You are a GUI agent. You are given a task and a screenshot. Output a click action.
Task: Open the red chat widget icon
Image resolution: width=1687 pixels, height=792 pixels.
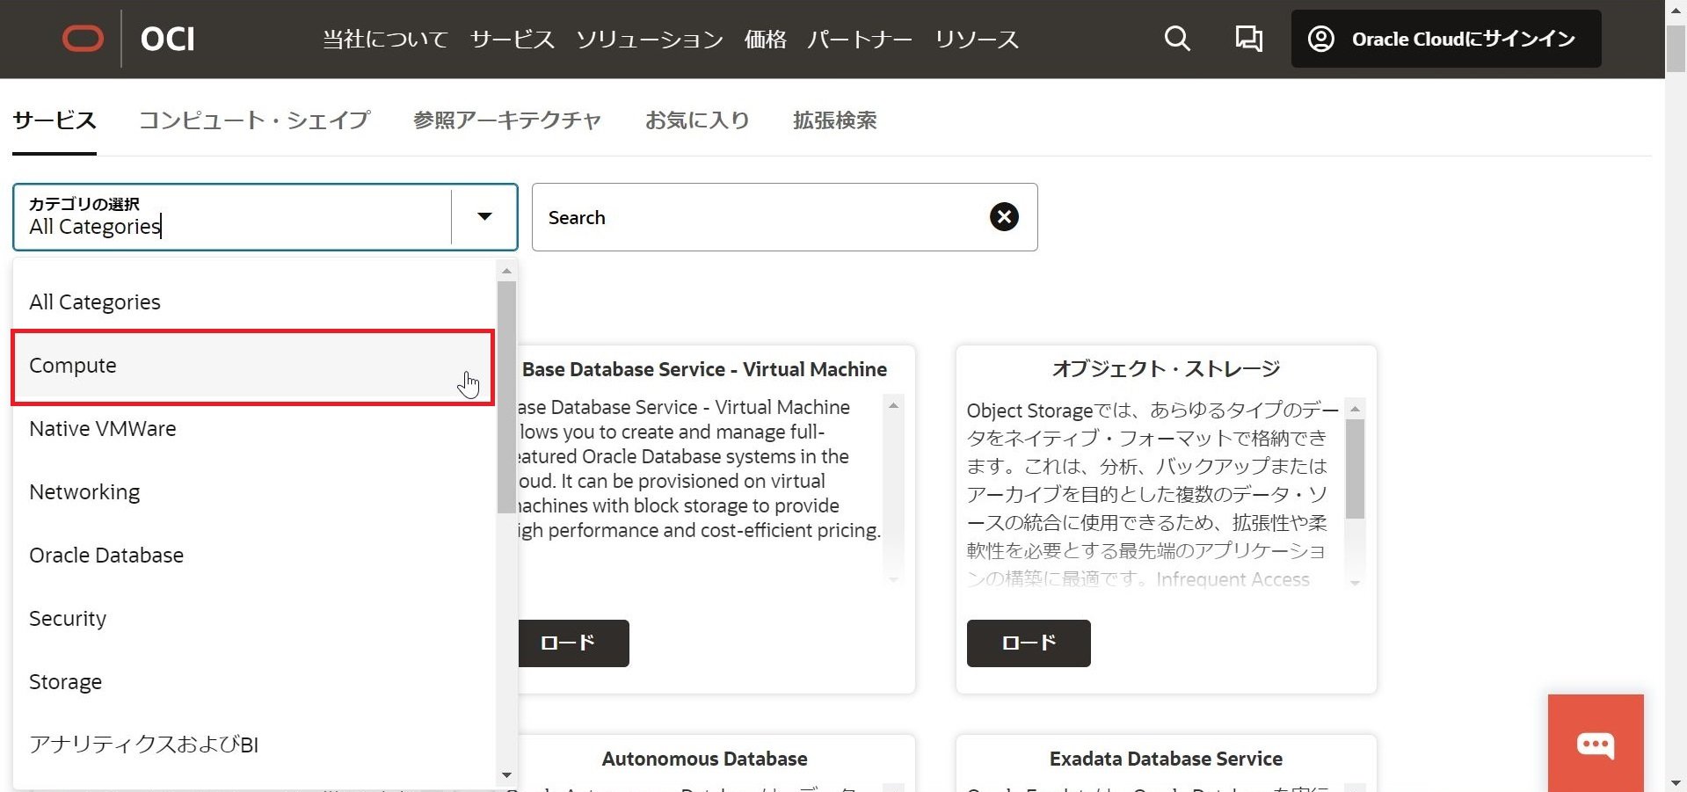pos(1595,745)
